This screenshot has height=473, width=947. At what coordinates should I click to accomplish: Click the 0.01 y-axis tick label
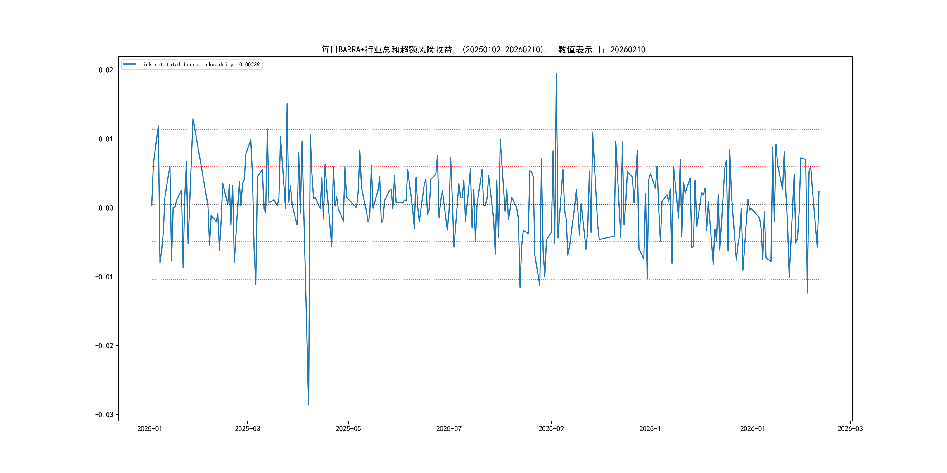point(106,139)
